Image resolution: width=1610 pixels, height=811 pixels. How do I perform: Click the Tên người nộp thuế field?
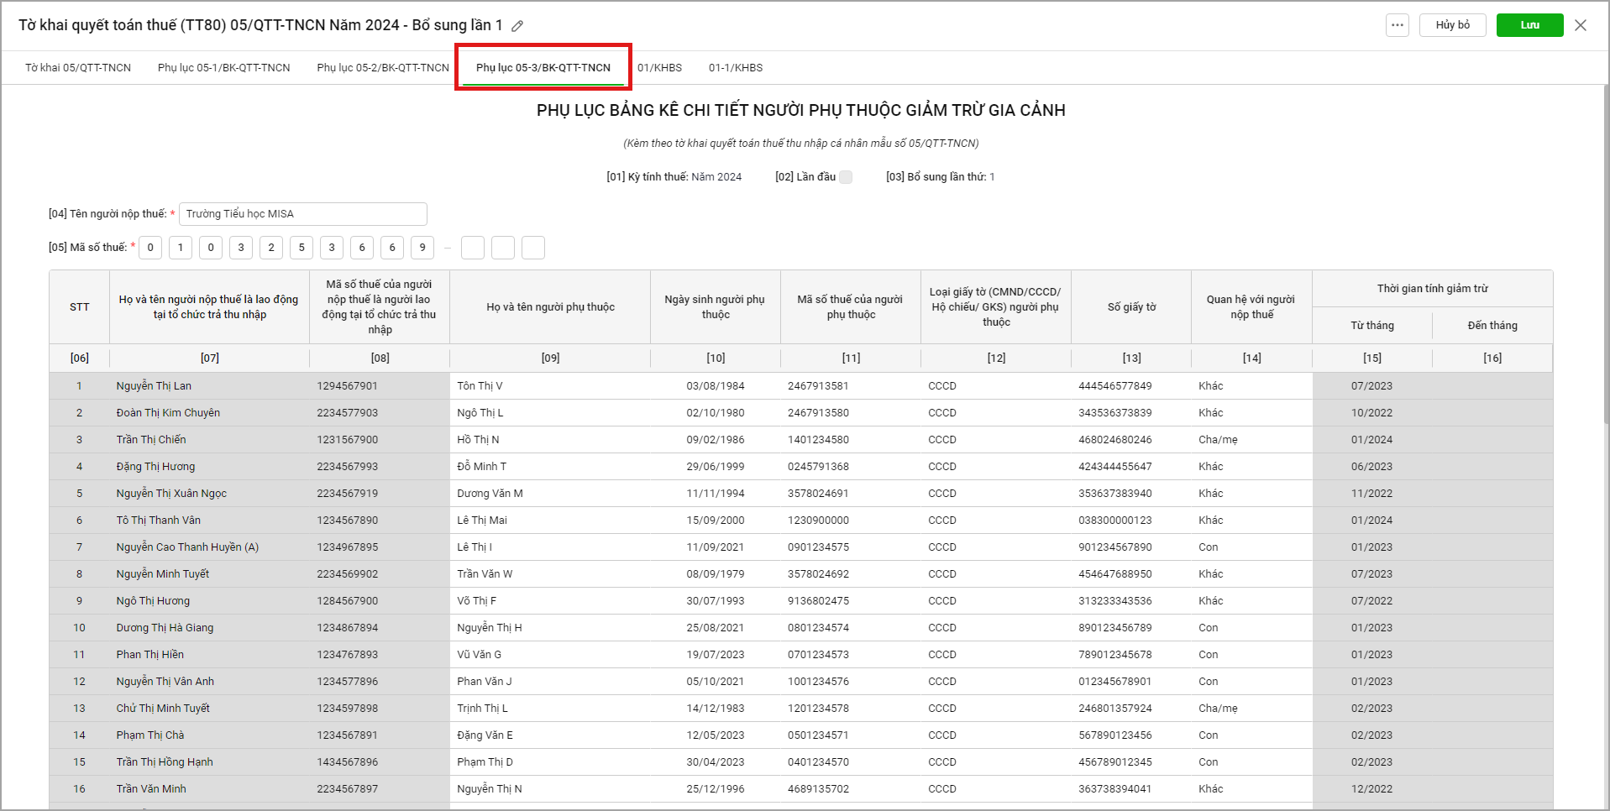point(302,214)
